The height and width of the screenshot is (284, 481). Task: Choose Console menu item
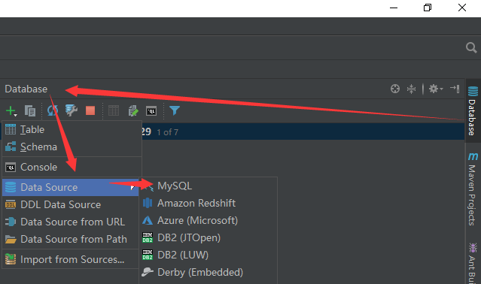point(72,167)
